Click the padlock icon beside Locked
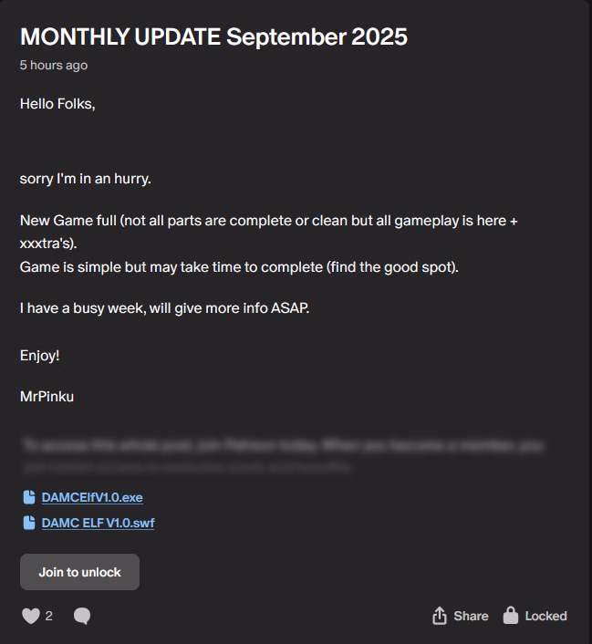This screenshot has height=644, width=592. [511, 616]
